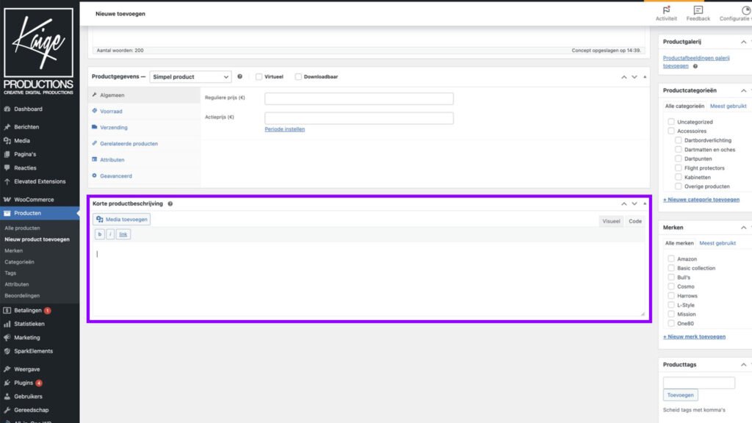
Task: Check the Harrows brand checkbox
Action: coord(670,295)
